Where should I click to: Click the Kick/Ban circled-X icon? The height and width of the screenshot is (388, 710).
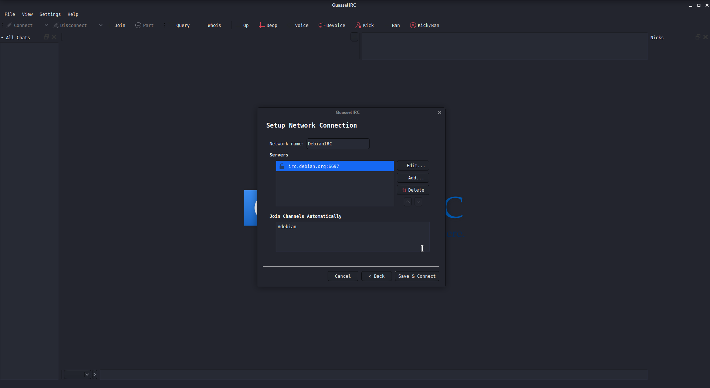[x=413, y=25]
